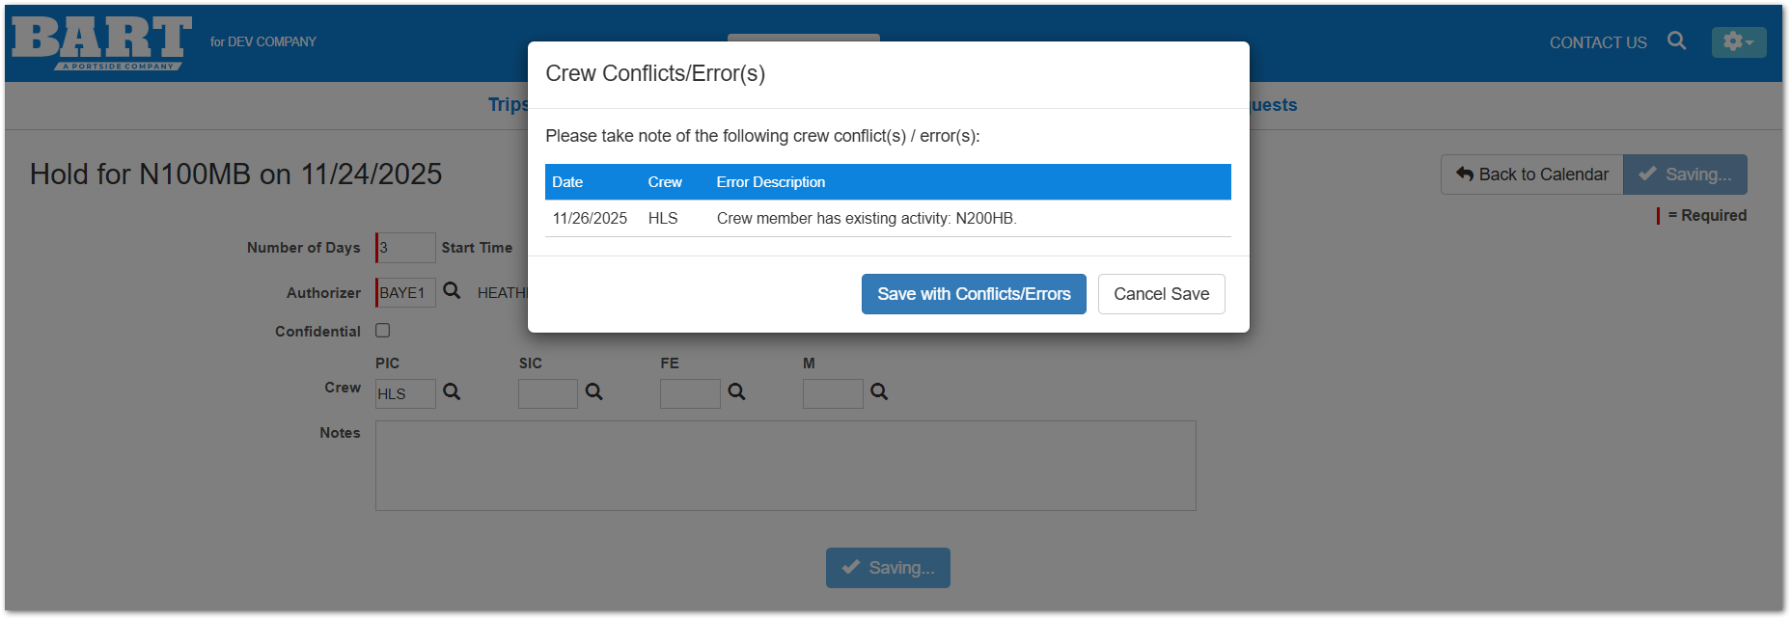The height and width of the screenshot is (619, 1791).
Task: Click inside the Notes text area
Action: (x=785, y=466)
